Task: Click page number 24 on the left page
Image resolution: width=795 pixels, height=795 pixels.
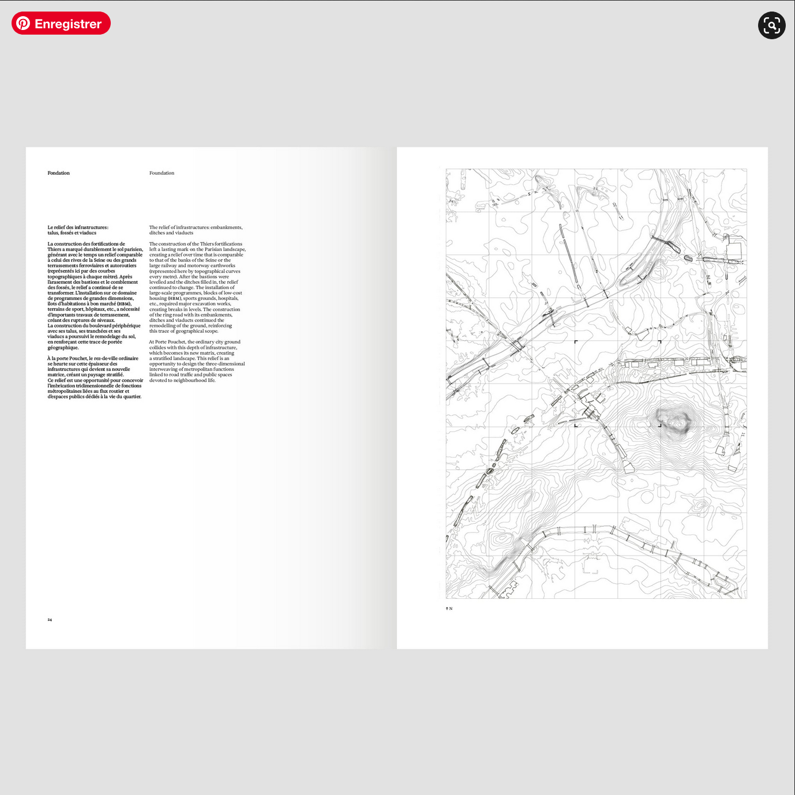Action: (x=50, y=620)
